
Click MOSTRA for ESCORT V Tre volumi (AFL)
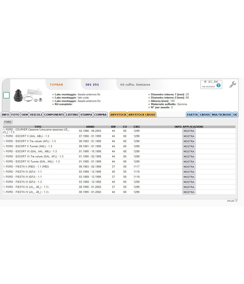(x=189, y=141)
